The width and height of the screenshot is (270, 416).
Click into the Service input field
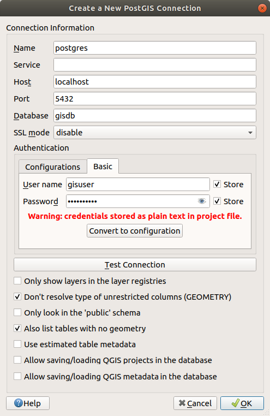point(155,65)
